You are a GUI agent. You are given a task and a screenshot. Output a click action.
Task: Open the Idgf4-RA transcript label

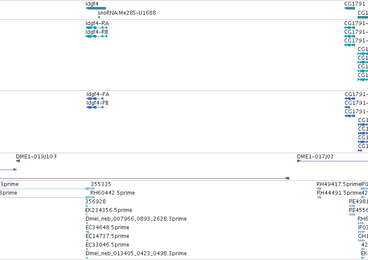click(97, 23)
